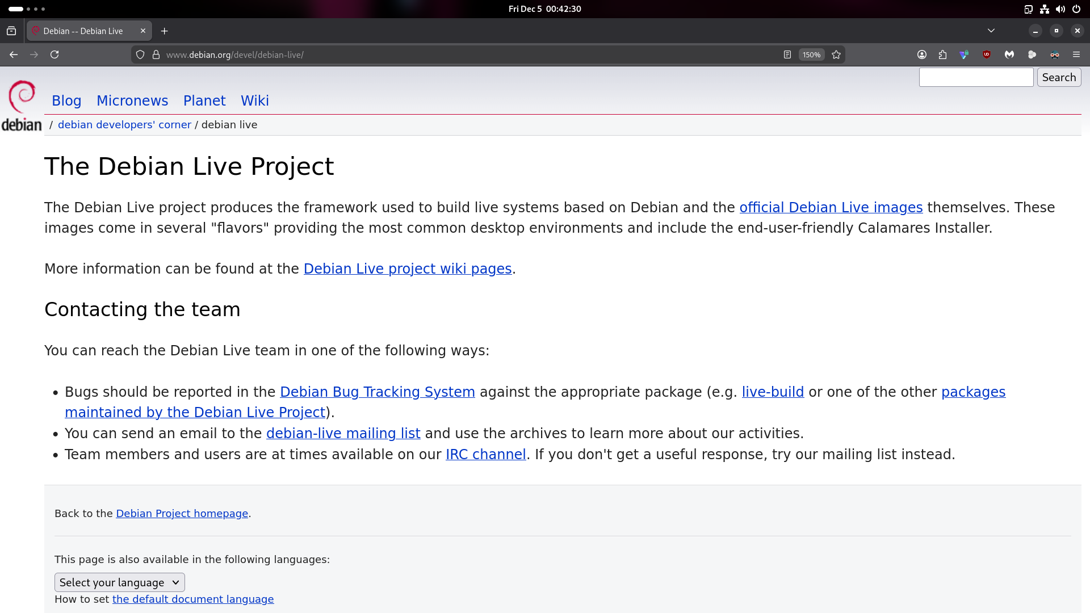Open the Firefox account icon

[x=922, y=54]
